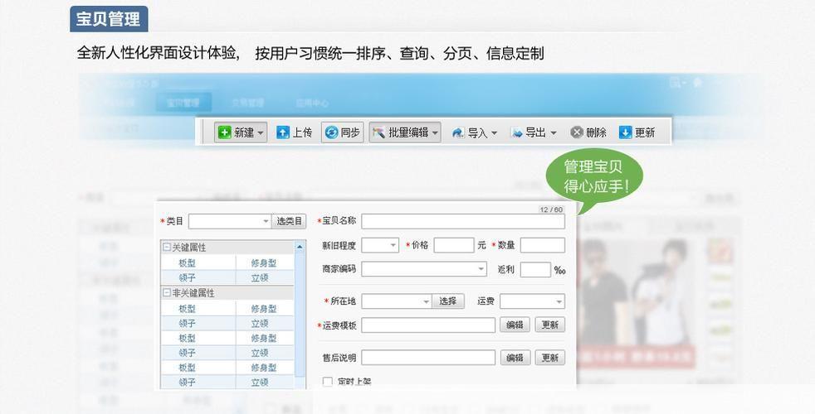Click the 选类目 button
Image resolution: width=815 pixels, height=414 pixels.
tap(289, 222)
